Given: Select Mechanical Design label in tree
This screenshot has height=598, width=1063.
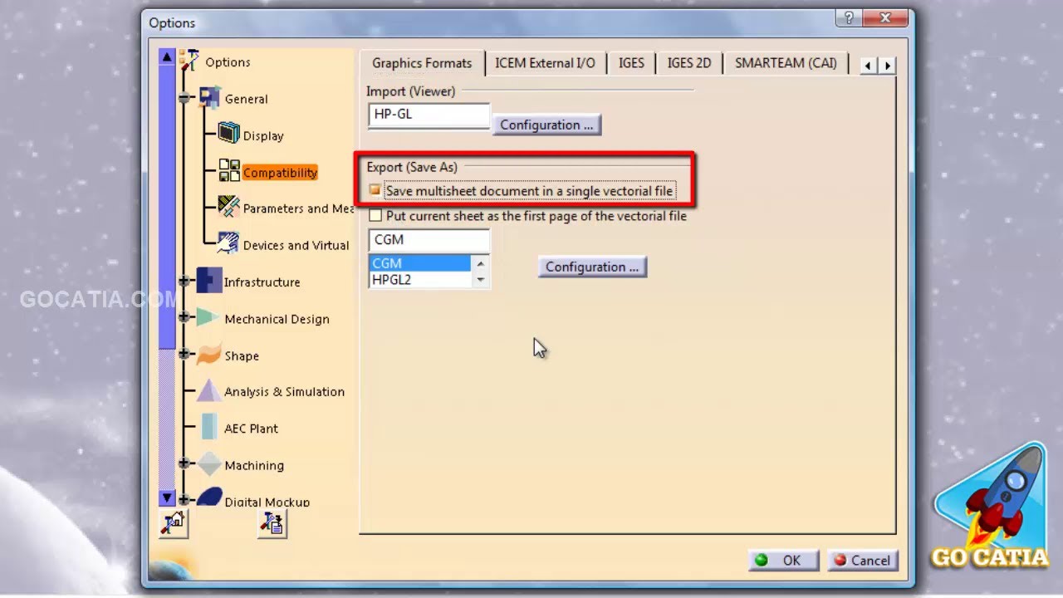Looking at the screenshot, I should click(277, 319).
